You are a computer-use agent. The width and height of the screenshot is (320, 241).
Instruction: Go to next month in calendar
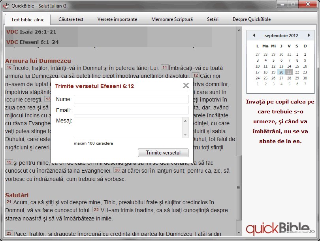click(x=309, y=35)
